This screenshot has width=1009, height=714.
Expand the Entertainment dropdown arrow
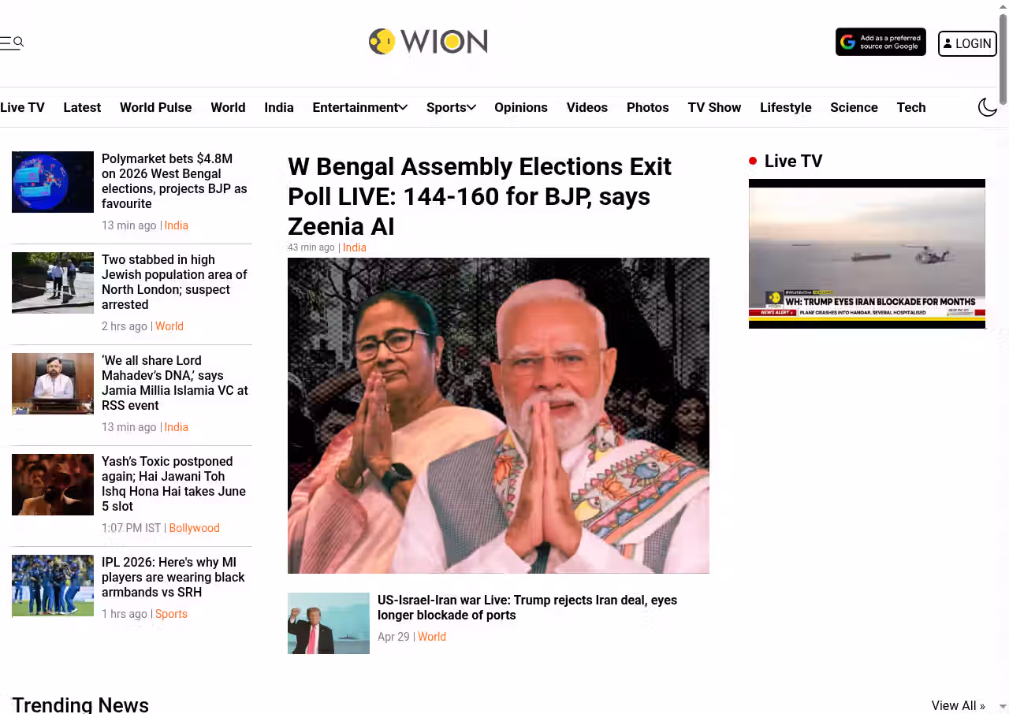403,107
